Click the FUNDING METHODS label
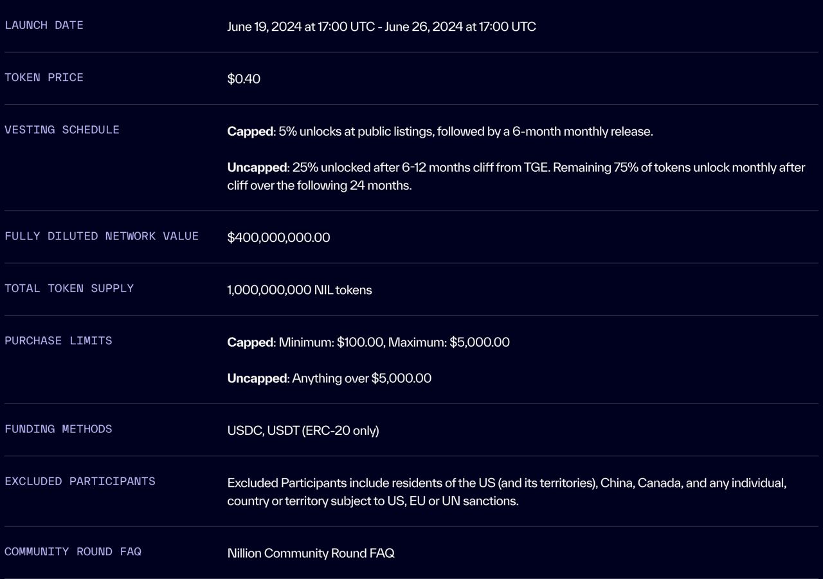Viewport: 823px width, 579px height. tap(58, 428)
